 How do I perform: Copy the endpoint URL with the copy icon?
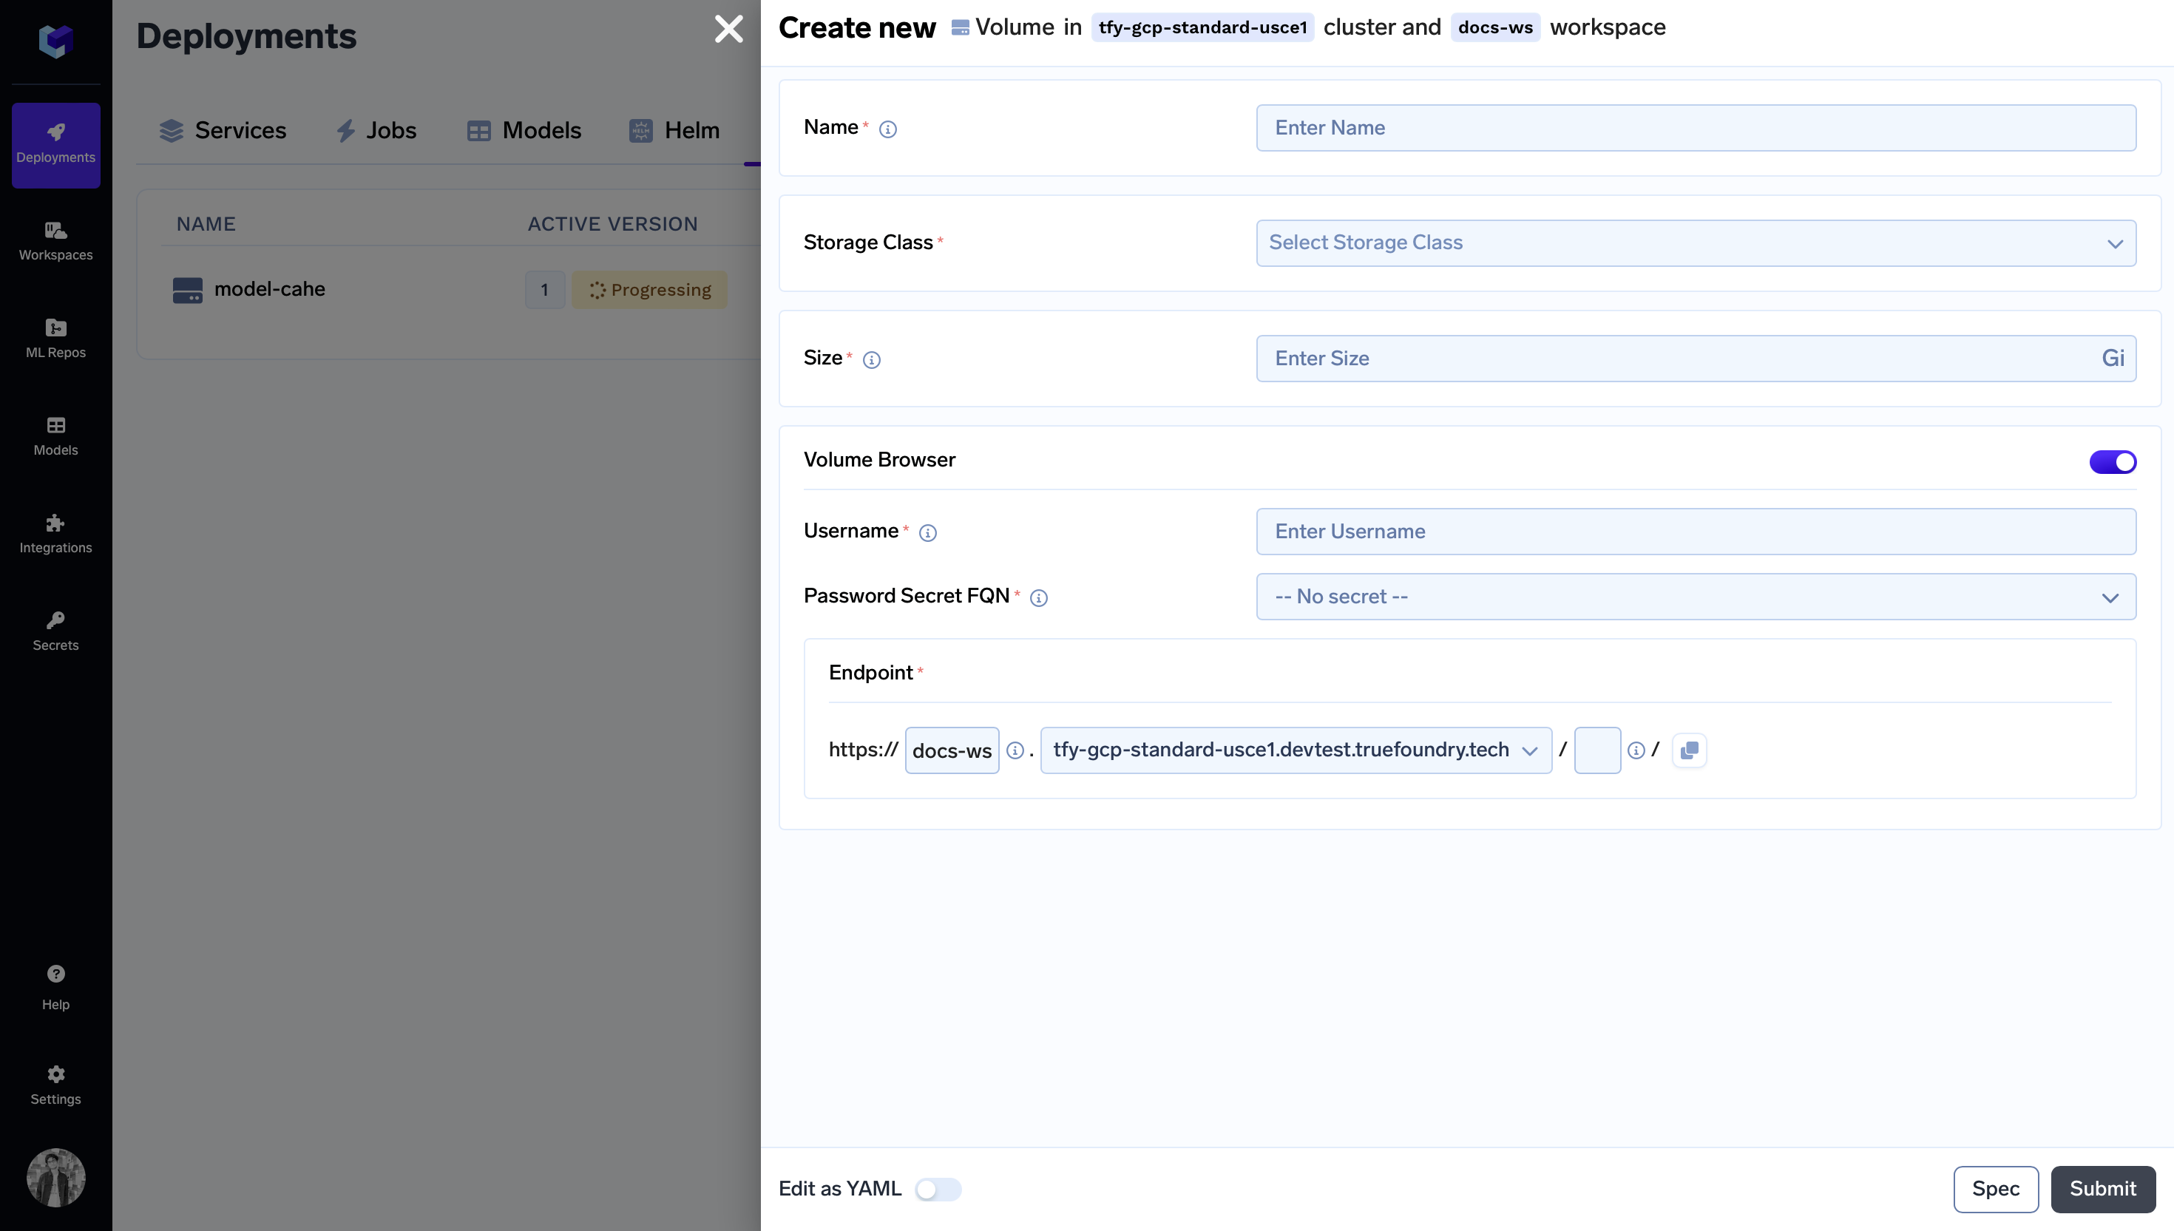pyautogui.click(x=1689, y=750)
